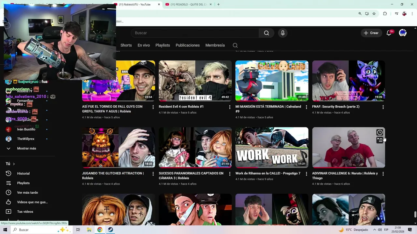Screen dimensions: 417x234
Task: Open the Membresía tab
Action: pyautogui.click(x=215, y=45)
